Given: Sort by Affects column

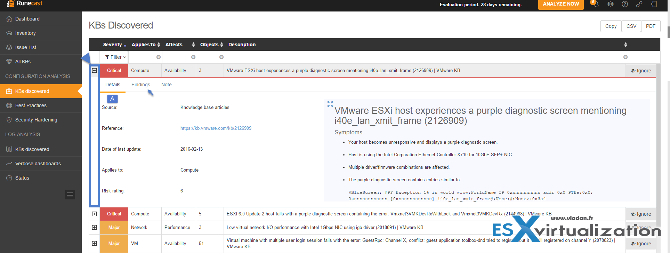Looking at the screenshot, I should tap(180, 45).
